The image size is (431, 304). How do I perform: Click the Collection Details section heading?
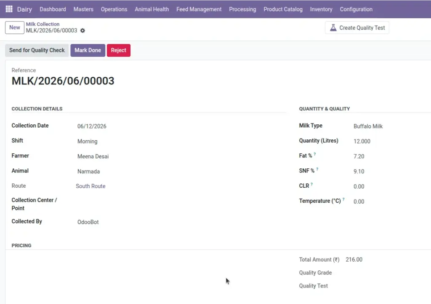pos(37,109)
